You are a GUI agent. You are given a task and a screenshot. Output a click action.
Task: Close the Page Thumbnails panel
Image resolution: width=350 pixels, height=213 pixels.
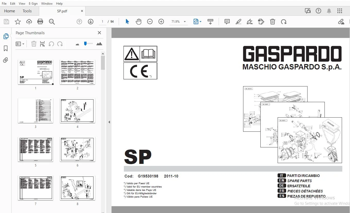(99, 33)
